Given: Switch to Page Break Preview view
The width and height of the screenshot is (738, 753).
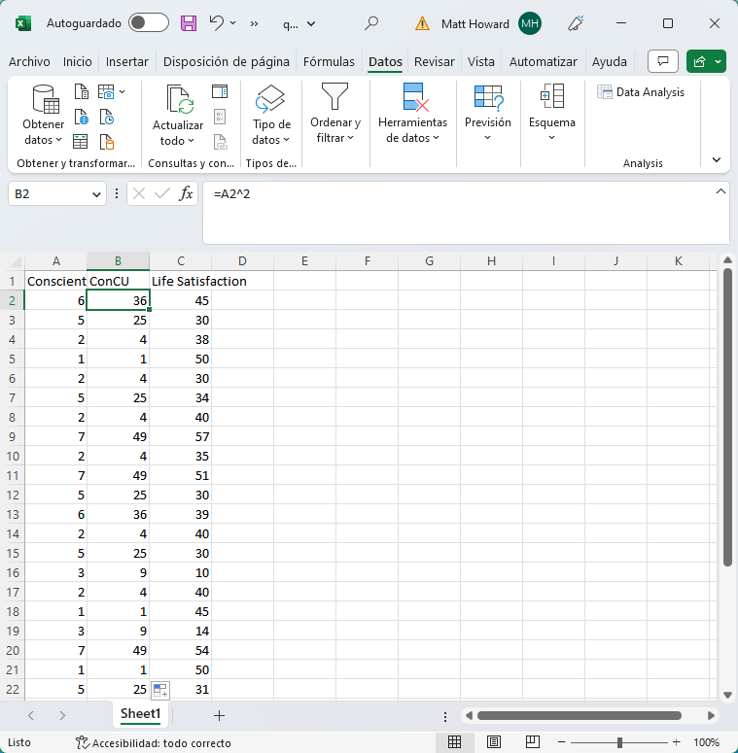Looking at the screenshot, I should [x=534, y=742].
